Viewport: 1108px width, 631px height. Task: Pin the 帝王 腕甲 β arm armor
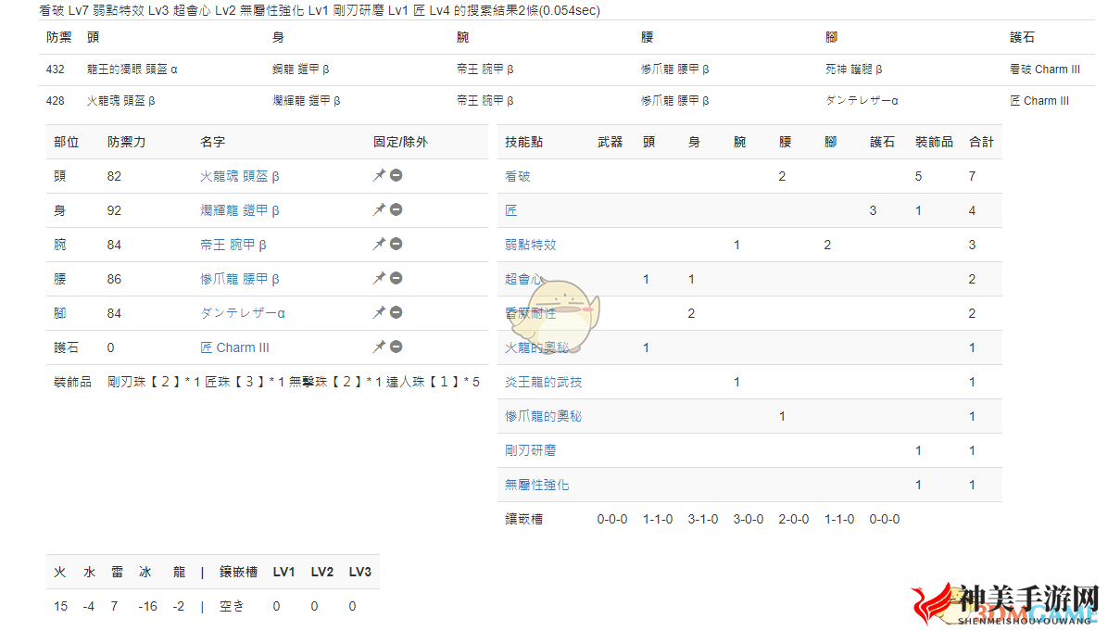coord(380,244)
